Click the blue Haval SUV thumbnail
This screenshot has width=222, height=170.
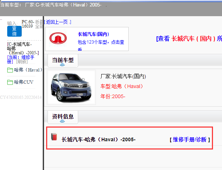tap(71, 87)
